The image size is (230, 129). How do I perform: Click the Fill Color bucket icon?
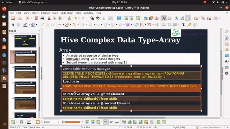click(33, 25)
